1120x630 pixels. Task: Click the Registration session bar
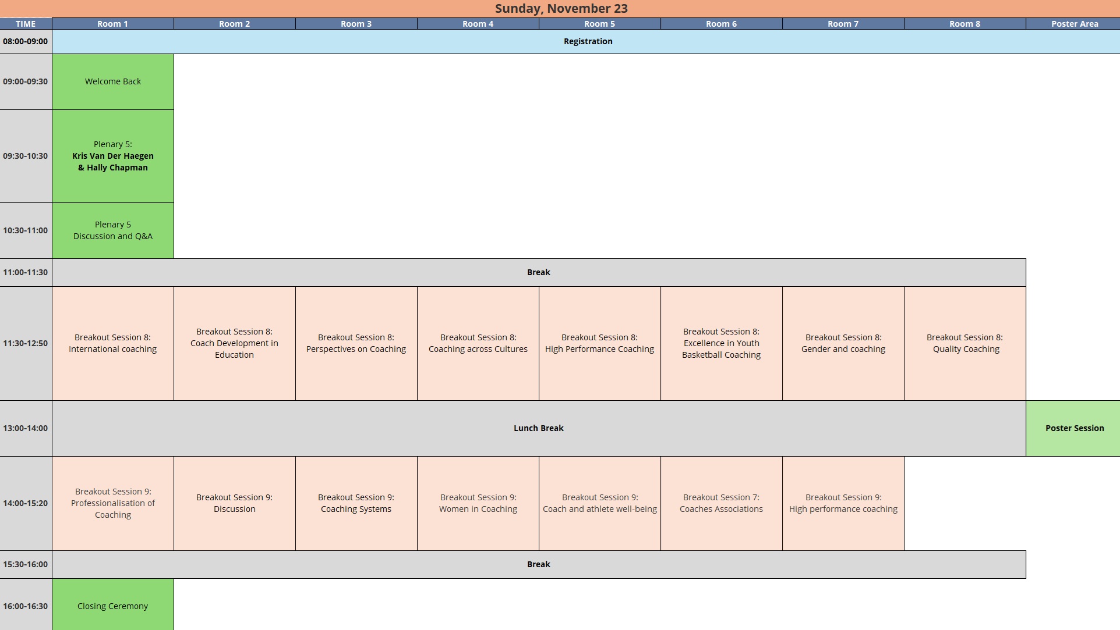[588, 41]
